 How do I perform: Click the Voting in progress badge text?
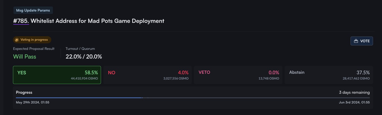pos(34,40)
